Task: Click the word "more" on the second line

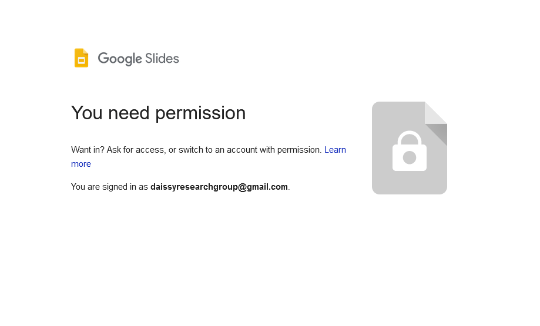Action: coord(81,164)
